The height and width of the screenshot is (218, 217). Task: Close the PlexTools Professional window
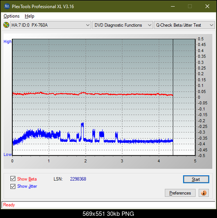tap(207, 6)
